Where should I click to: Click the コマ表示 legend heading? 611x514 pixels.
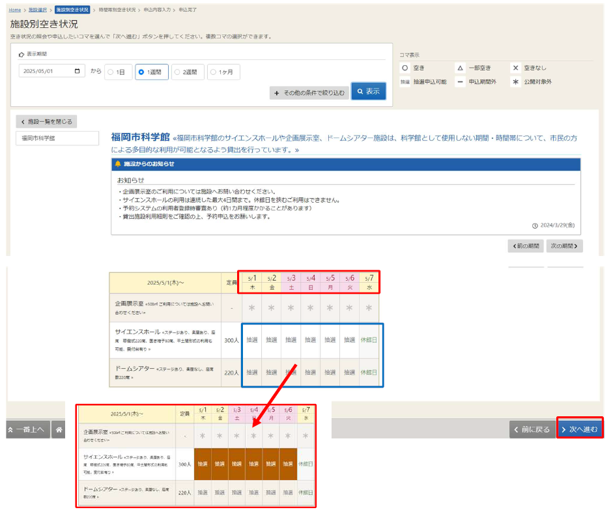(410, 55)
